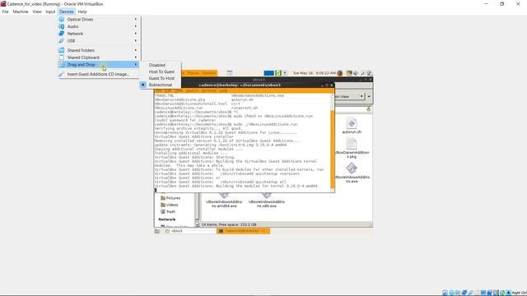This screenshot has height=296, width=527.
Task: Open the Shared Clipboard submenu
Action: pyautogui.click(x=99, y=58)
